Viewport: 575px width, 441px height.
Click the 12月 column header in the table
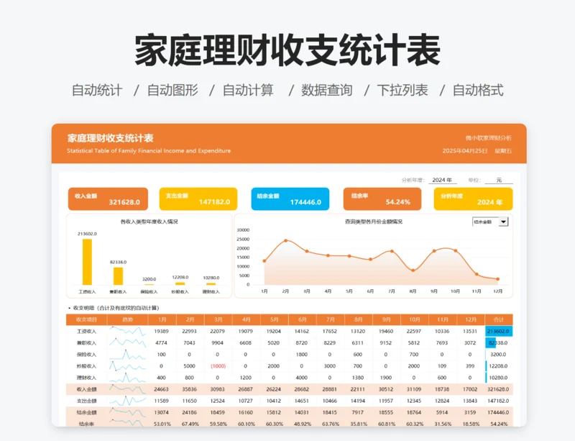tap(471, 319)
